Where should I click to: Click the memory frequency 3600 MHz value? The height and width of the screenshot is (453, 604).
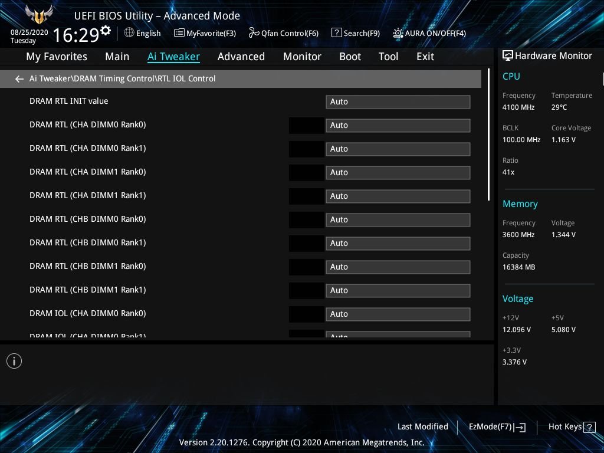[x=518, y=235]
